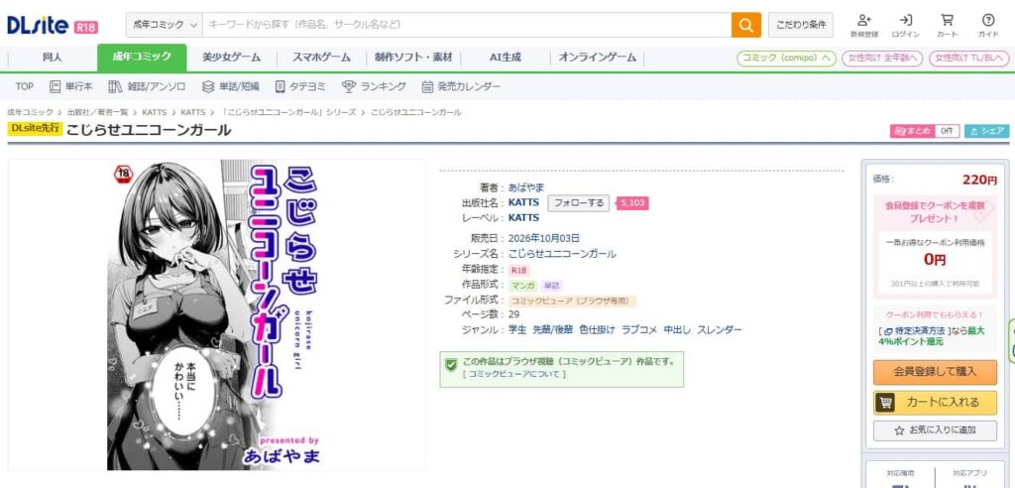Open genre tag 学生
Viewport: 1015px width, 488px height.
pyautogui.click(x=517, y=330)
